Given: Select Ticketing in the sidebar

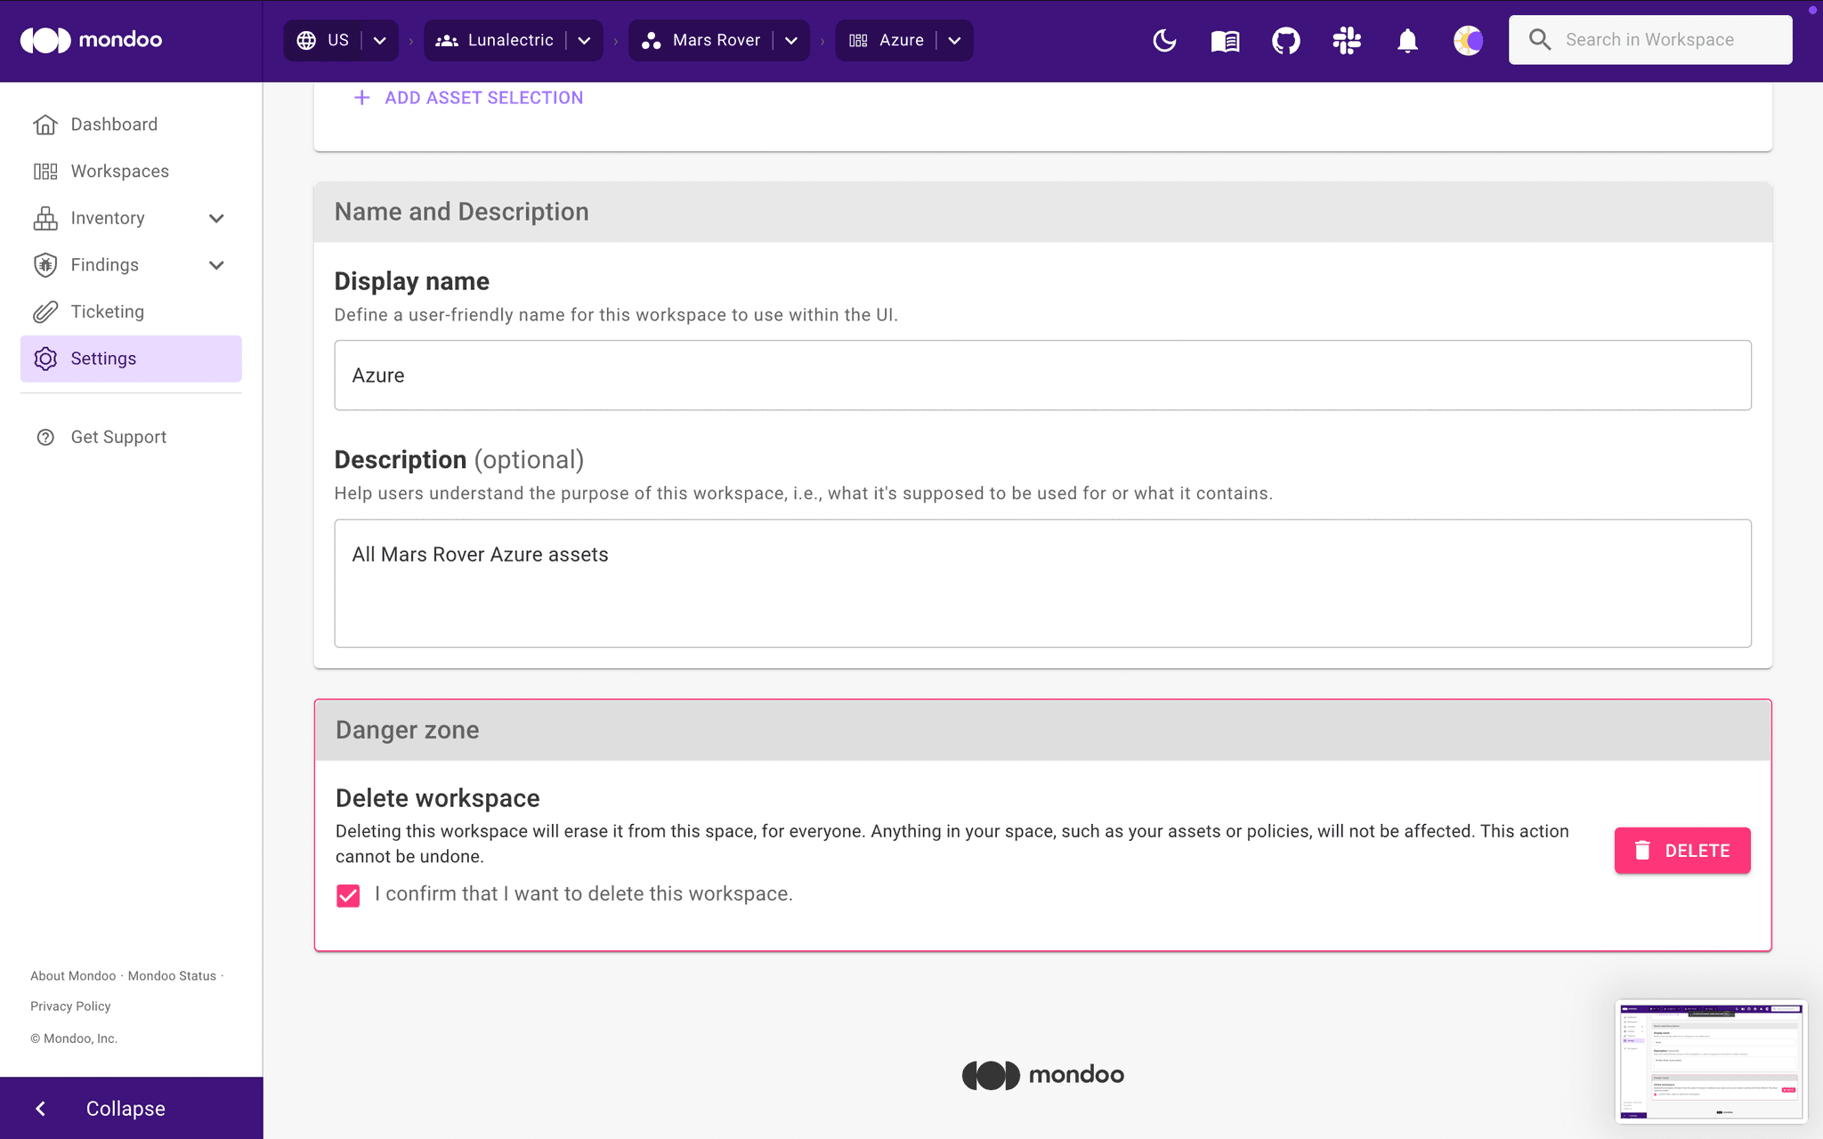Looking at the screenshot, I should click(107, 311).
